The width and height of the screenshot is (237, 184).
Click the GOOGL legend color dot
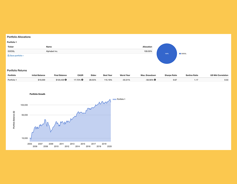point(180,54)
